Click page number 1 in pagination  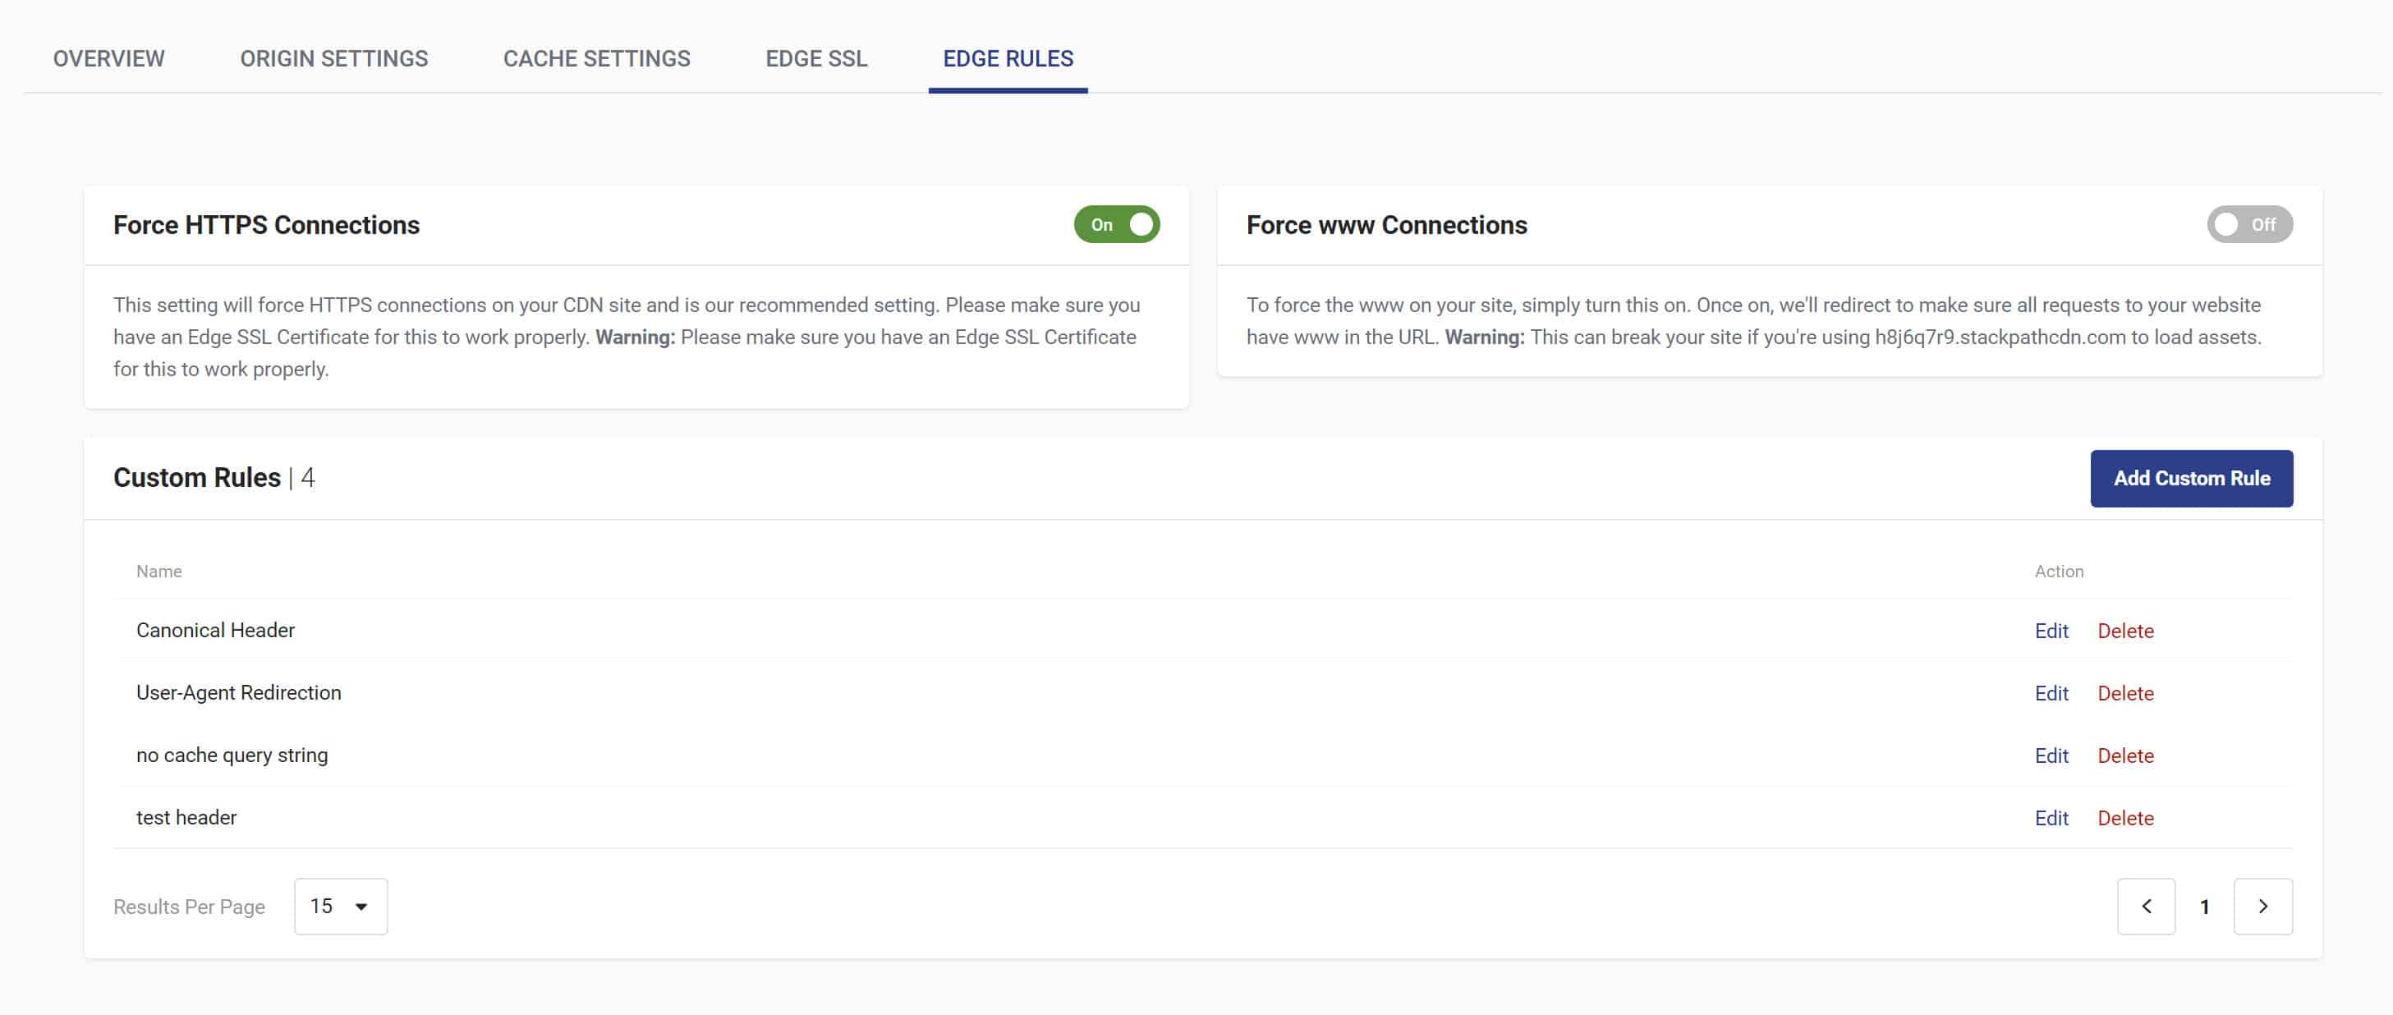pos(2204,907)
